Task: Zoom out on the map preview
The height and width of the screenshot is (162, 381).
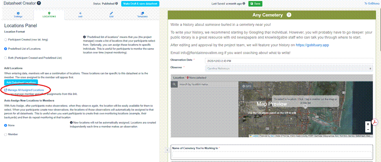Action: click(368, 130)
